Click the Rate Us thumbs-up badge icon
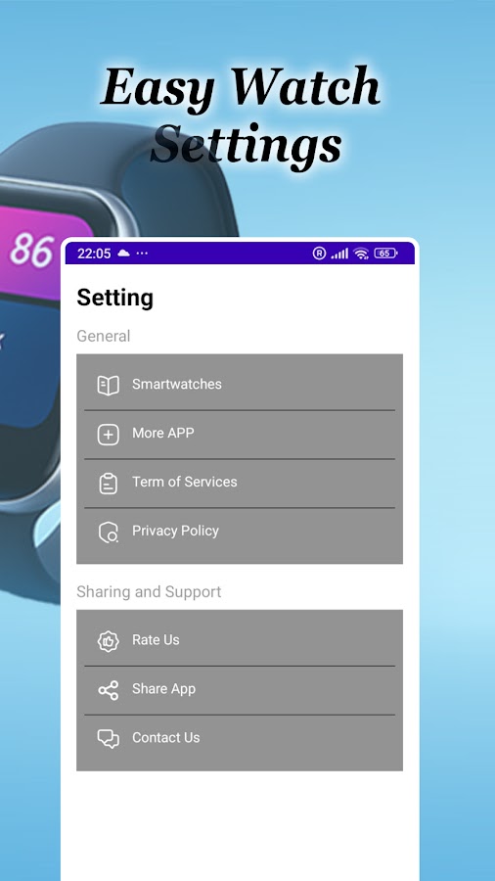This screenshot has height=881, width=495. pos(108,641)
